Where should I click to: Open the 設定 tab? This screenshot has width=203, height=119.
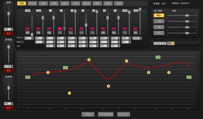(119, 3)
